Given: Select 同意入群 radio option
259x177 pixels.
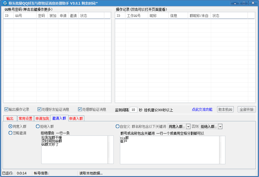Looking at the screenshot, I should [11, 126].
